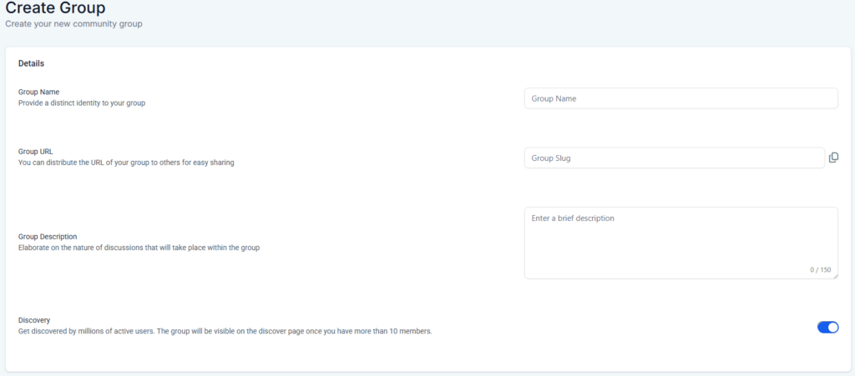855x376 pixels.
Task: Click into the Group Slug field
Action: (x=675, y=158)
